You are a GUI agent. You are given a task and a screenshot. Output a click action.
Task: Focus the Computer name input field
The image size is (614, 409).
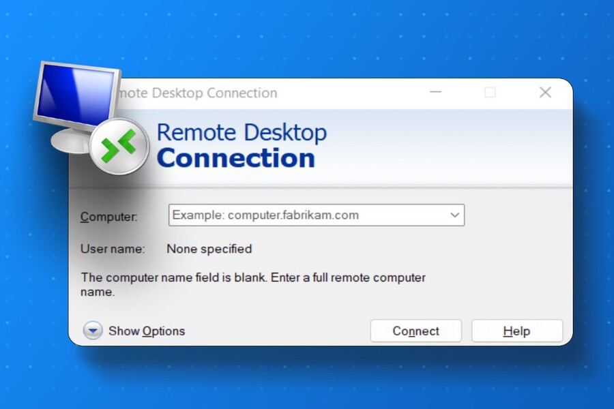pyautogui.click(x=317, y=215)
